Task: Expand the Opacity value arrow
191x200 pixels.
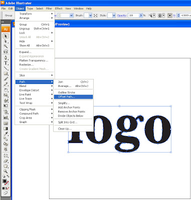Action: (141, 15)
